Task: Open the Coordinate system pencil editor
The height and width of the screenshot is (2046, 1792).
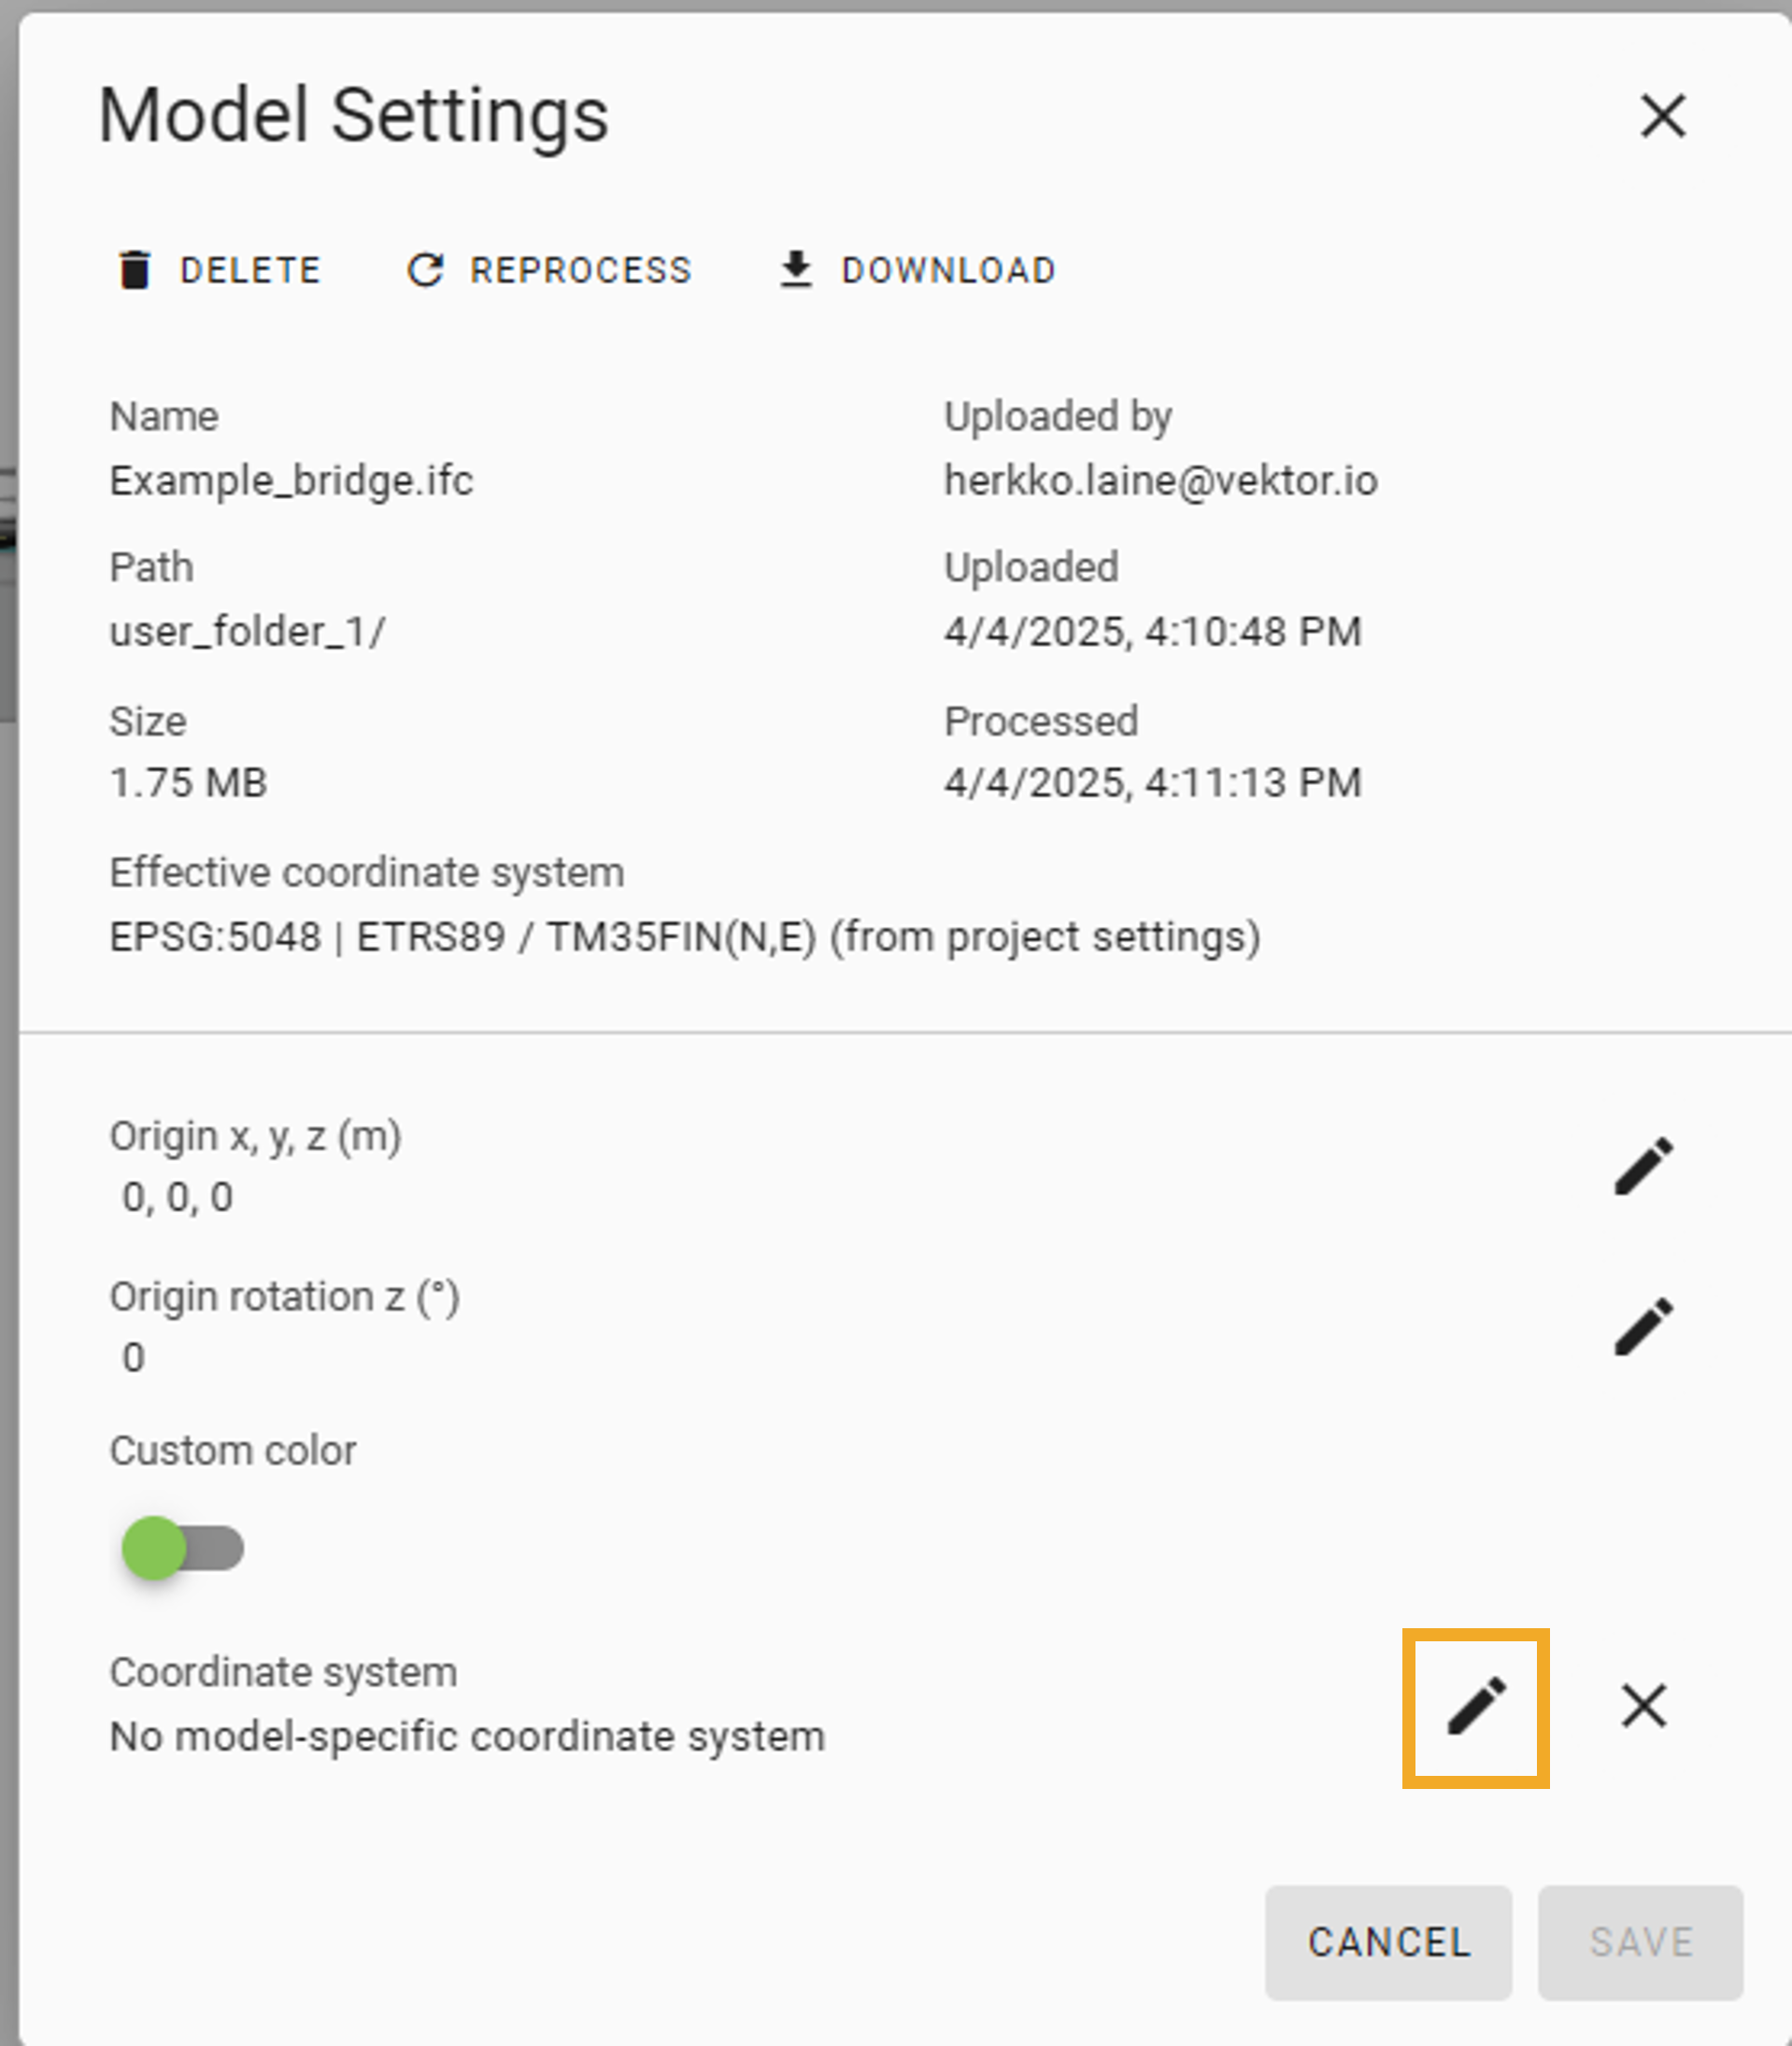Action: (1476, 1706)
